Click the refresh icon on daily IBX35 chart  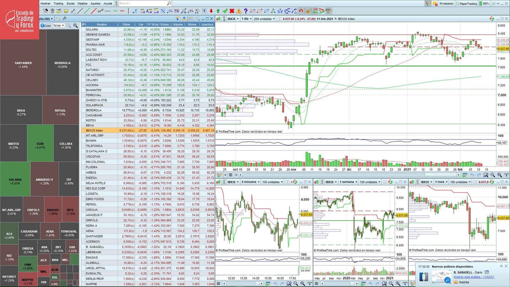[x=492, y=19]
